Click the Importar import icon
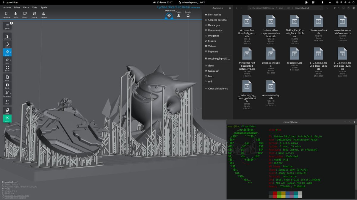 (x=44, y=15)
